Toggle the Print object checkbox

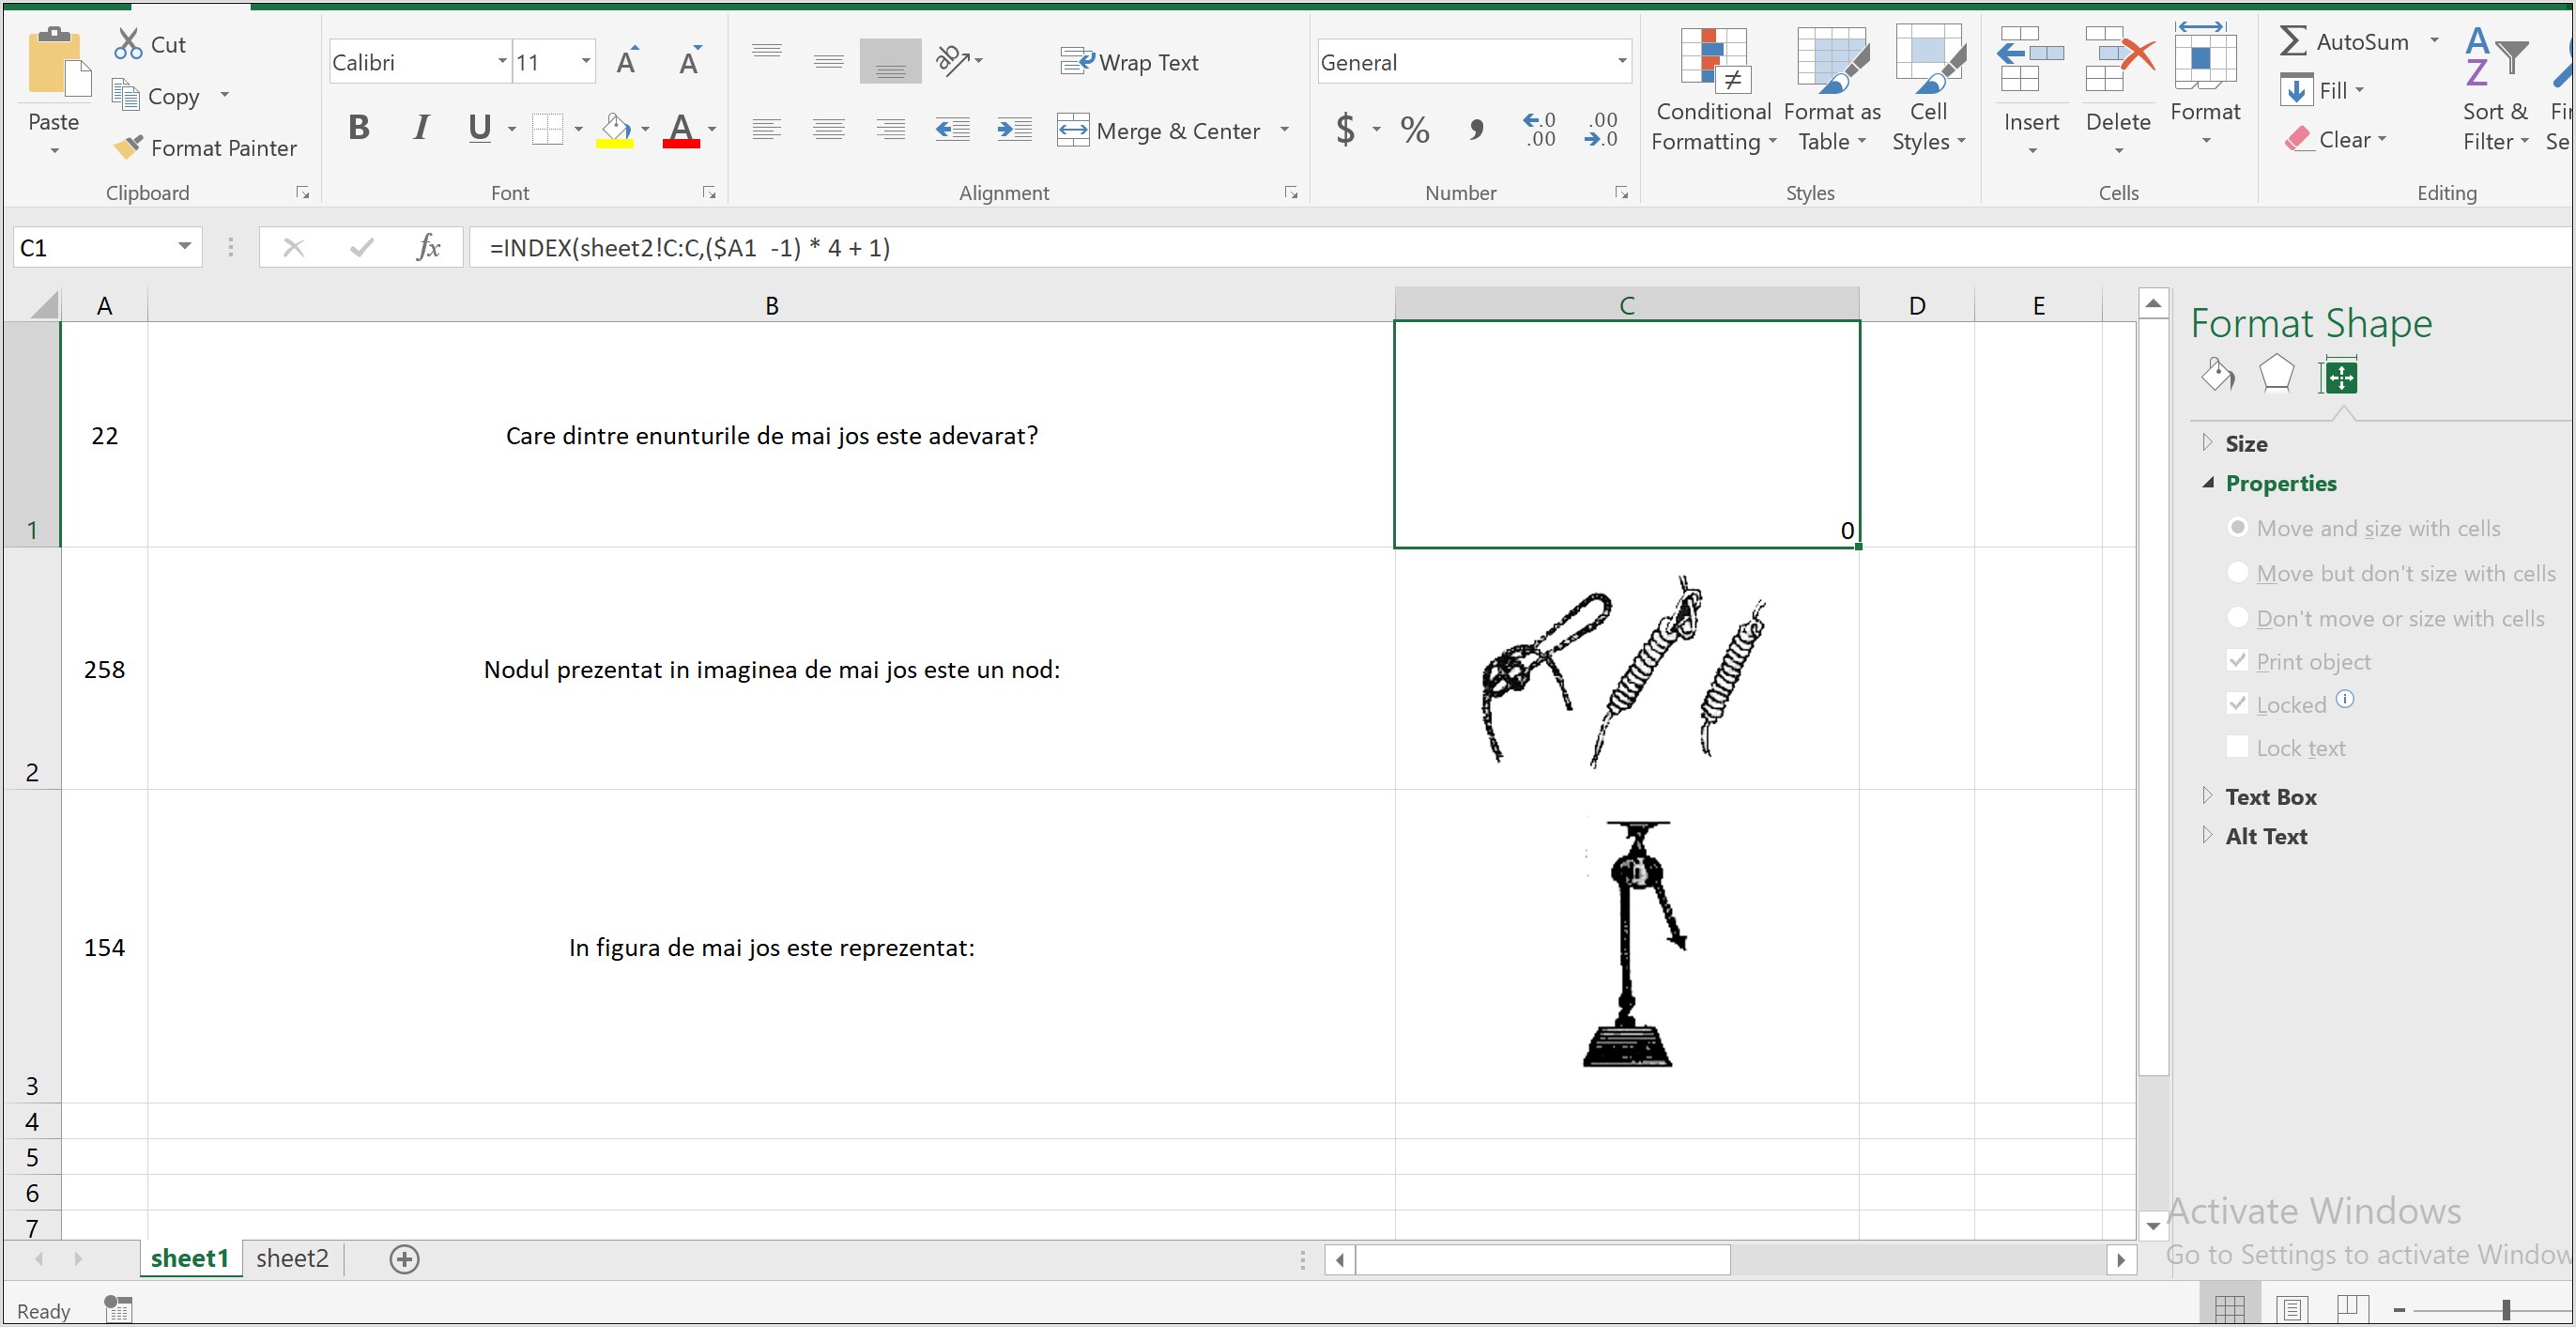click(2236, 660)
